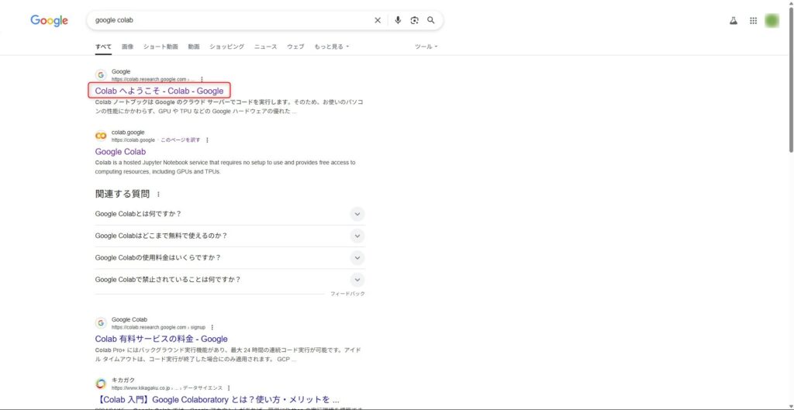Click the www.kikagaku.co.jp breadcrumb URL
This screenshot has height=410, width=794.
(167, 388)
